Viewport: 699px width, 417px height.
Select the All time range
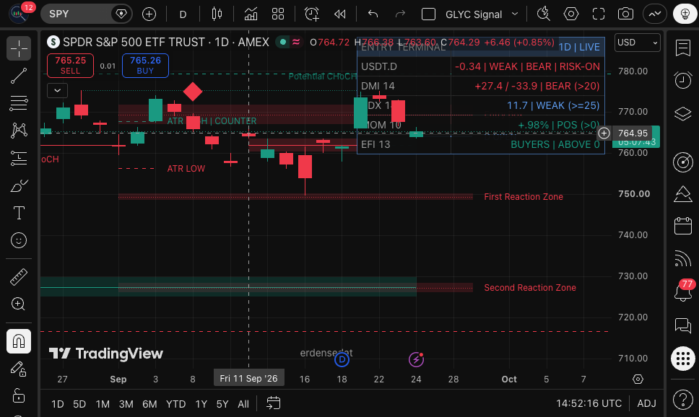(x=243, y=404)
